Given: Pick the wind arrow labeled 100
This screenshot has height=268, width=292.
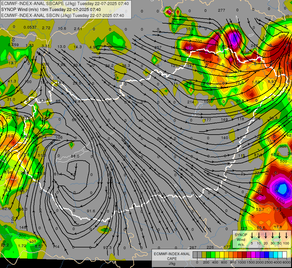Looking at the screenshot, I should pos(286,235).
